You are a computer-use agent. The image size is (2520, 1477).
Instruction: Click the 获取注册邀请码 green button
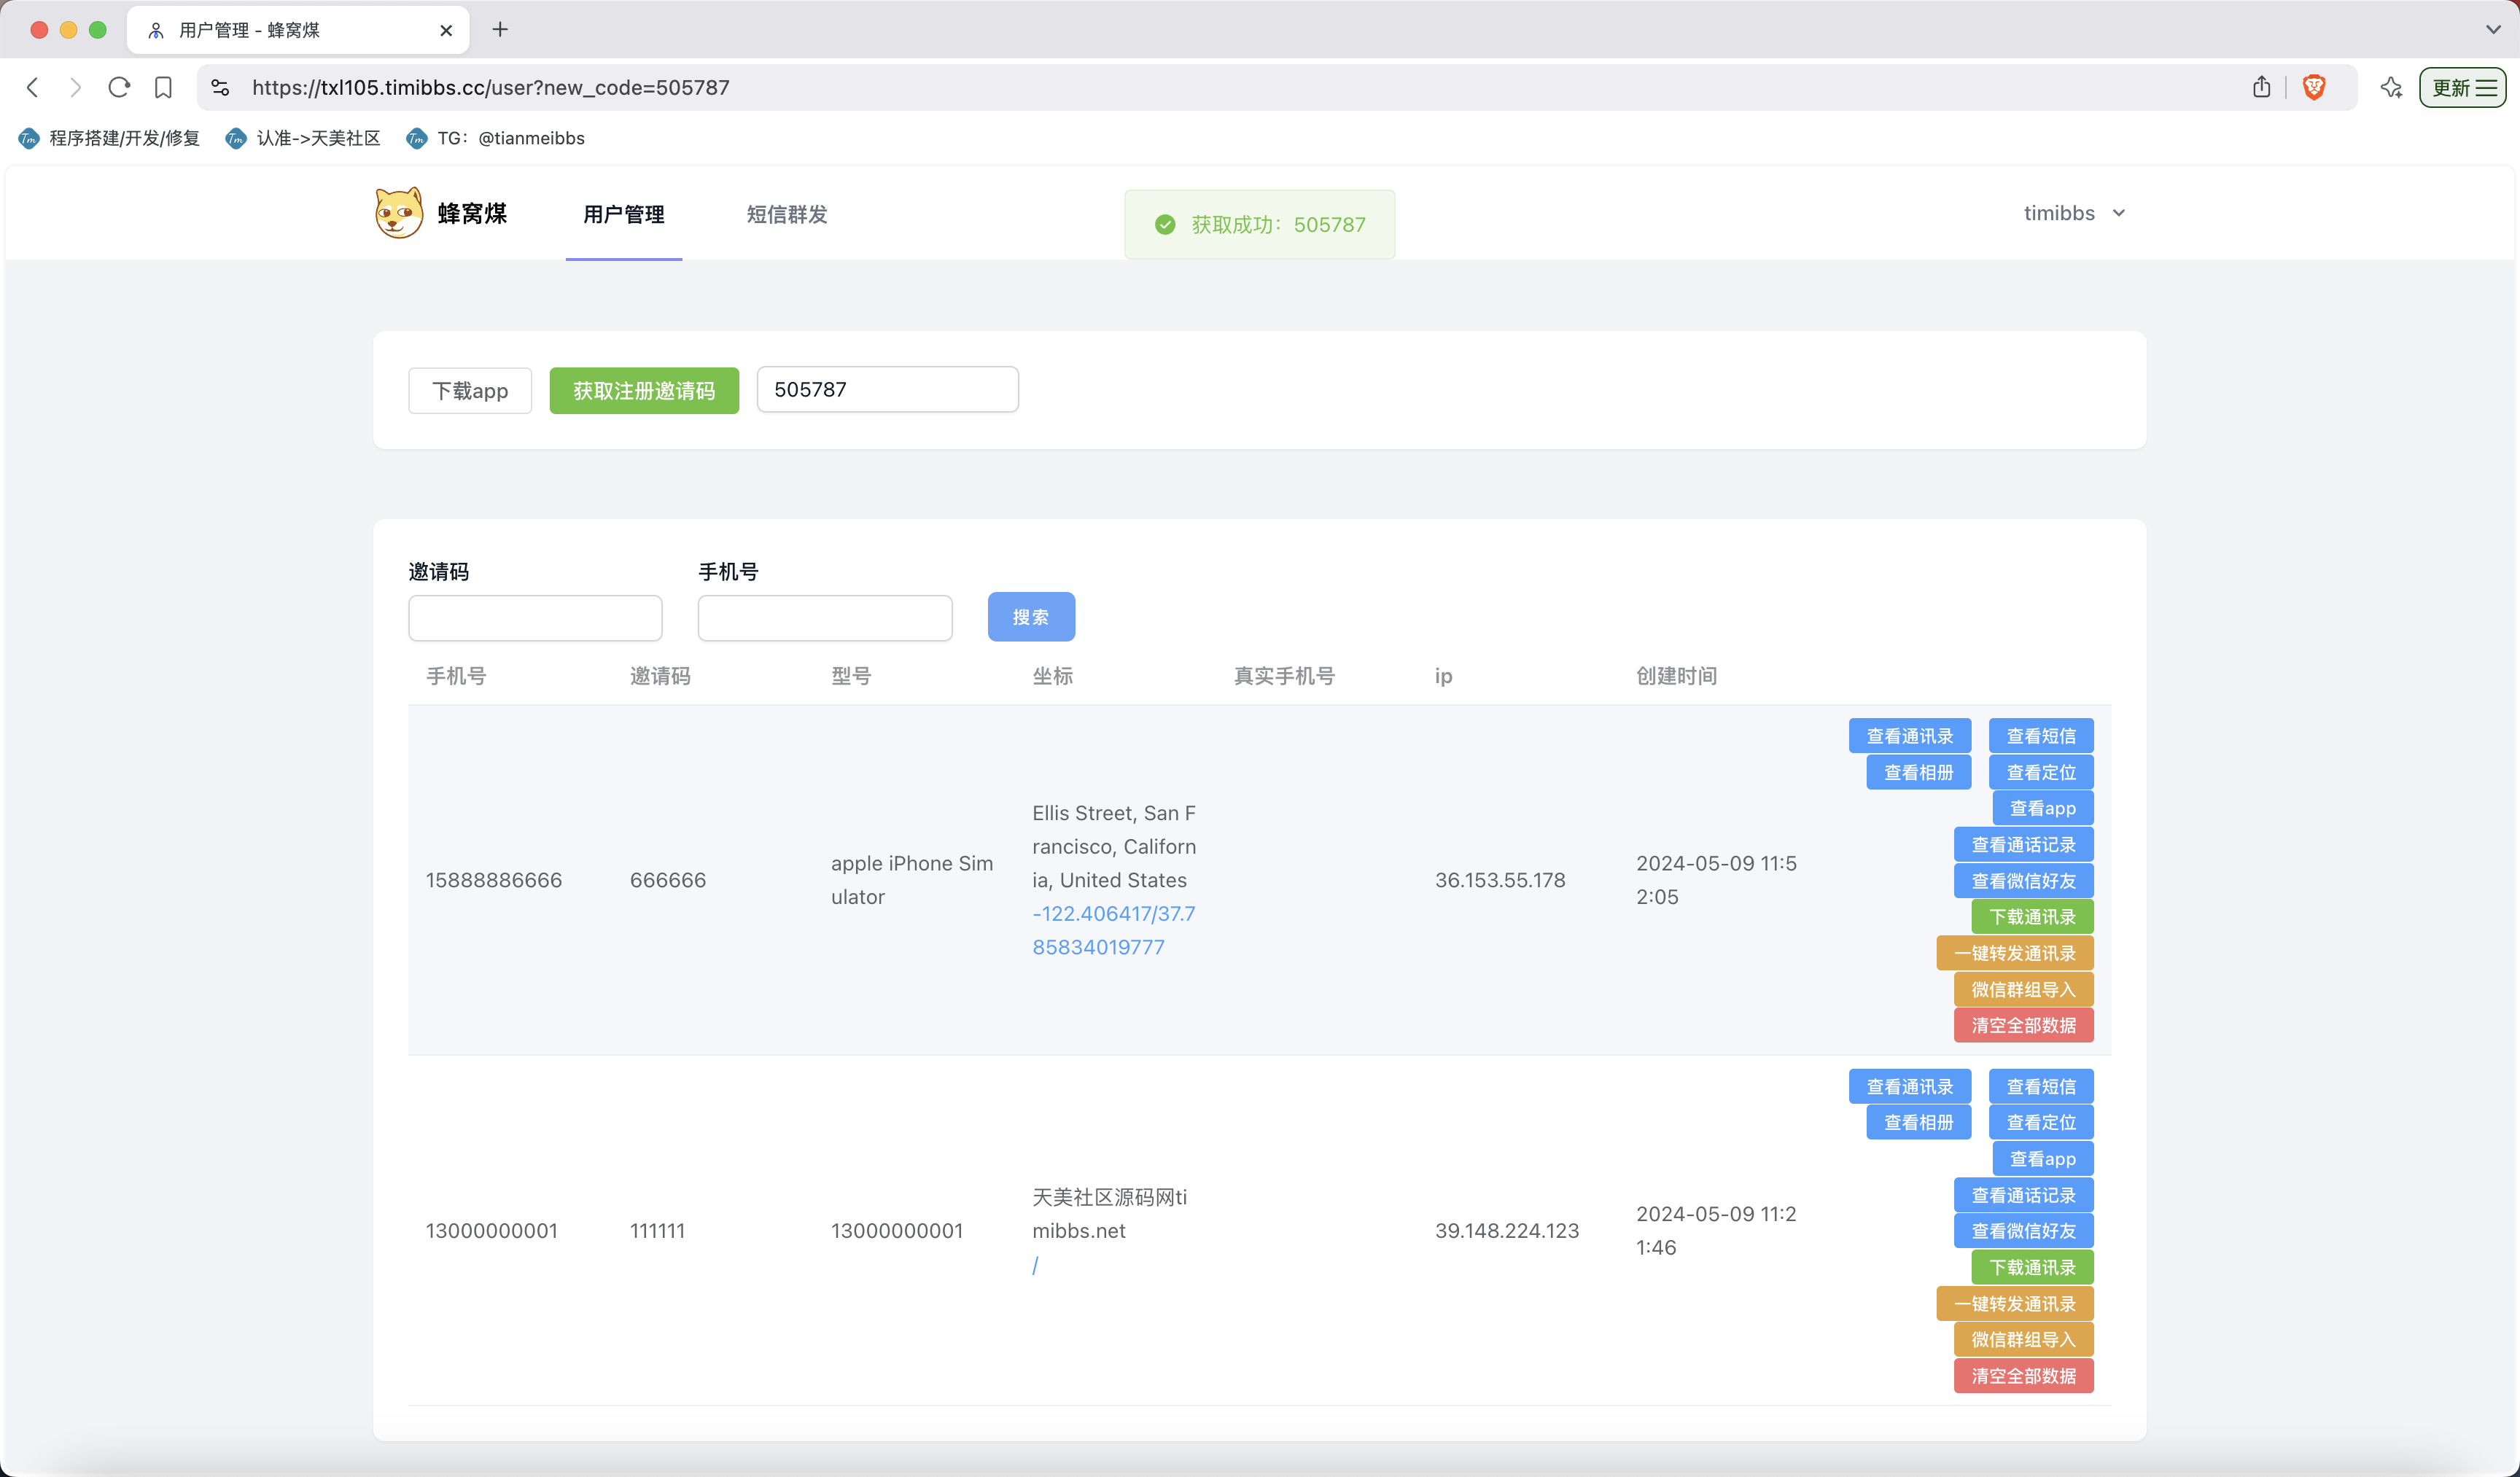coord(643,390)
